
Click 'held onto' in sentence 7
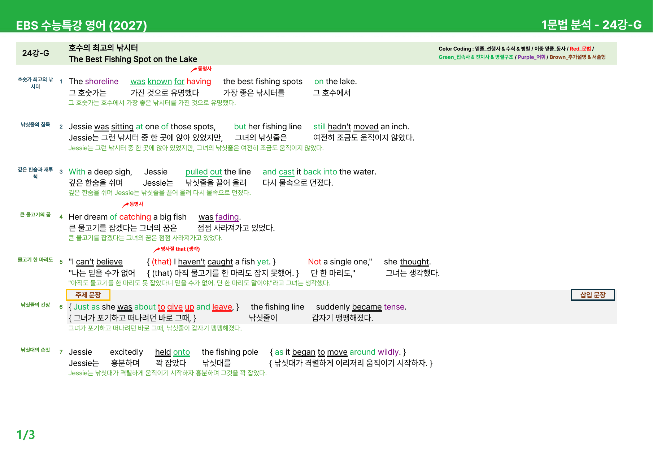tap(173, 352)
